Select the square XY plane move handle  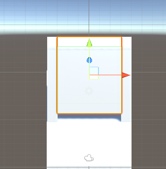(x=94, y=73)
